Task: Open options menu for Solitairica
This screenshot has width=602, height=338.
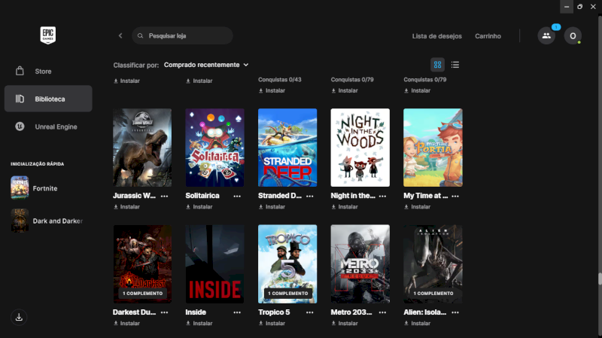Action: coord(237,196)
